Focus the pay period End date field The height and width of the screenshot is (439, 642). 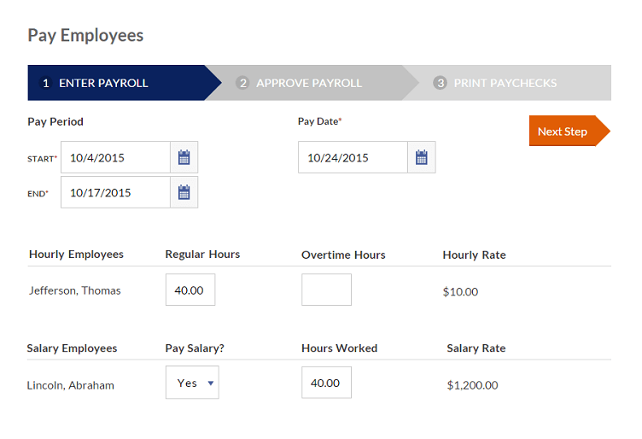tap(116, 192)
